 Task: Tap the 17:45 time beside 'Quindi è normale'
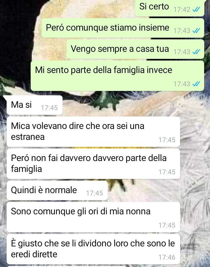coord(94,193)
